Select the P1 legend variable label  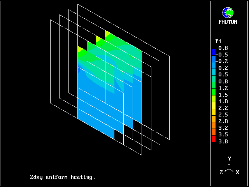pos(218,41)
